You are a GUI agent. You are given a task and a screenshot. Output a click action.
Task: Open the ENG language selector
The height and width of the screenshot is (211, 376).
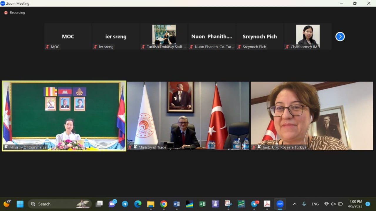coord(315,204)
